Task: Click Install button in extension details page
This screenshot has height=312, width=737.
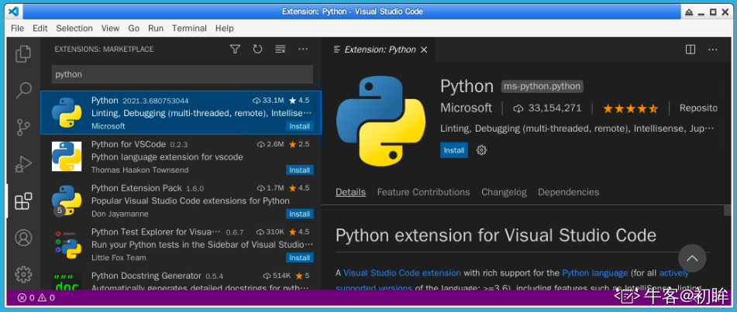Action: tap(454, 150)
